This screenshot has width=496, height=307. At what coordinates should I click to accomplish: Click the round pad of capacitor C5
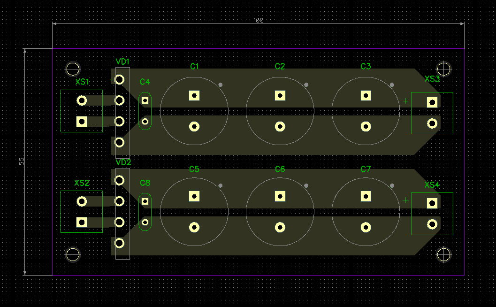(194, 227)
